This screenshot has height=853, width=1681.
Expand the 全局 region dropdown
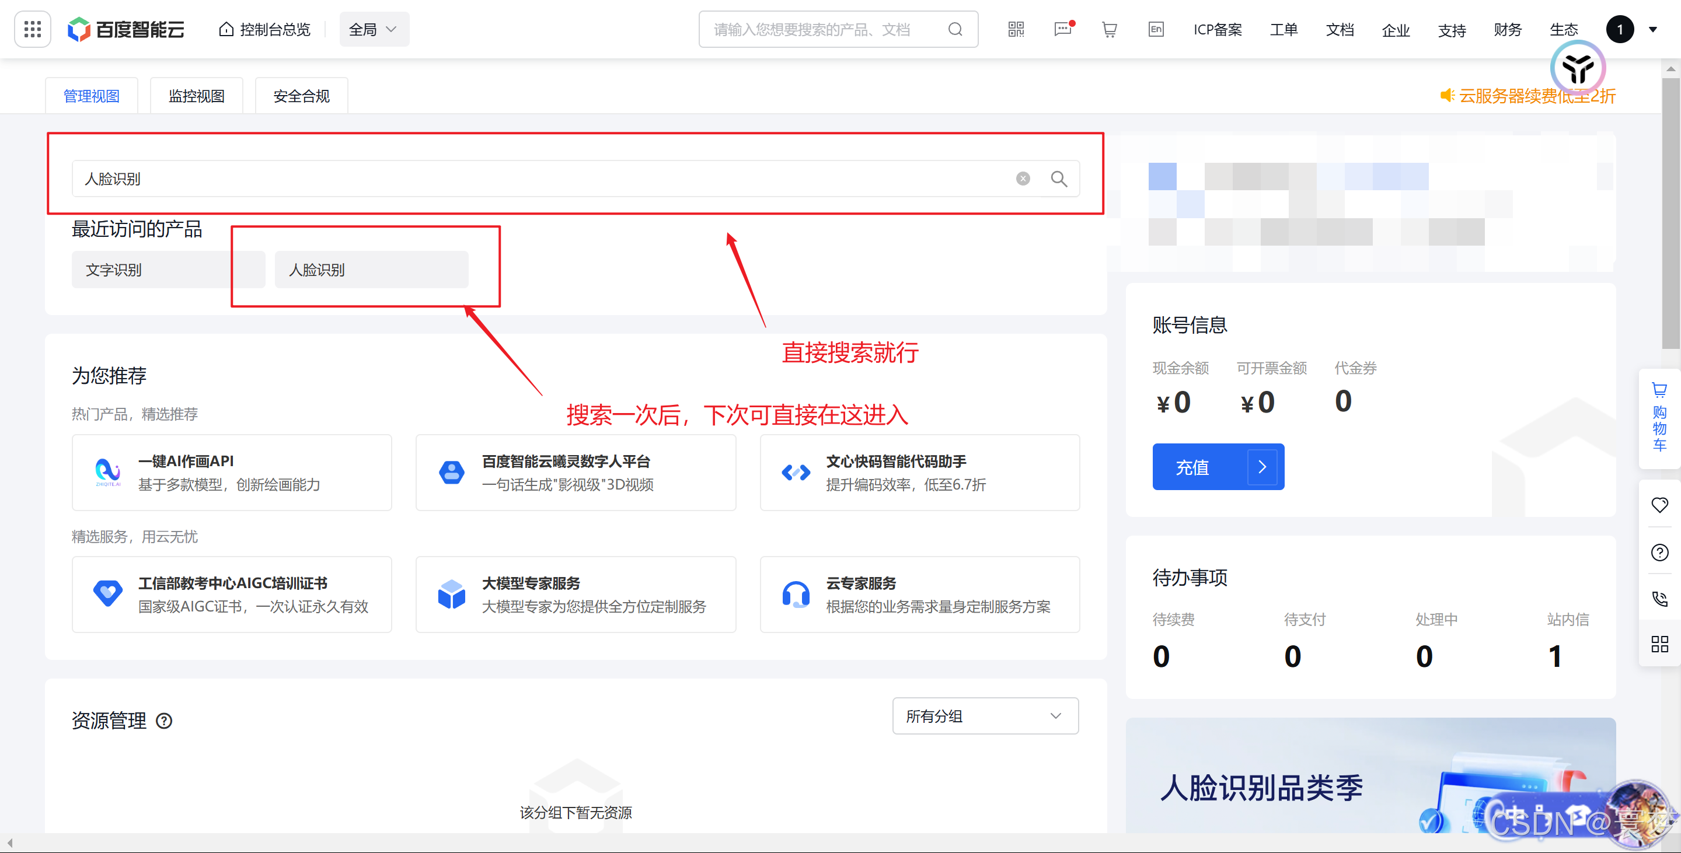tap(374, 29)
